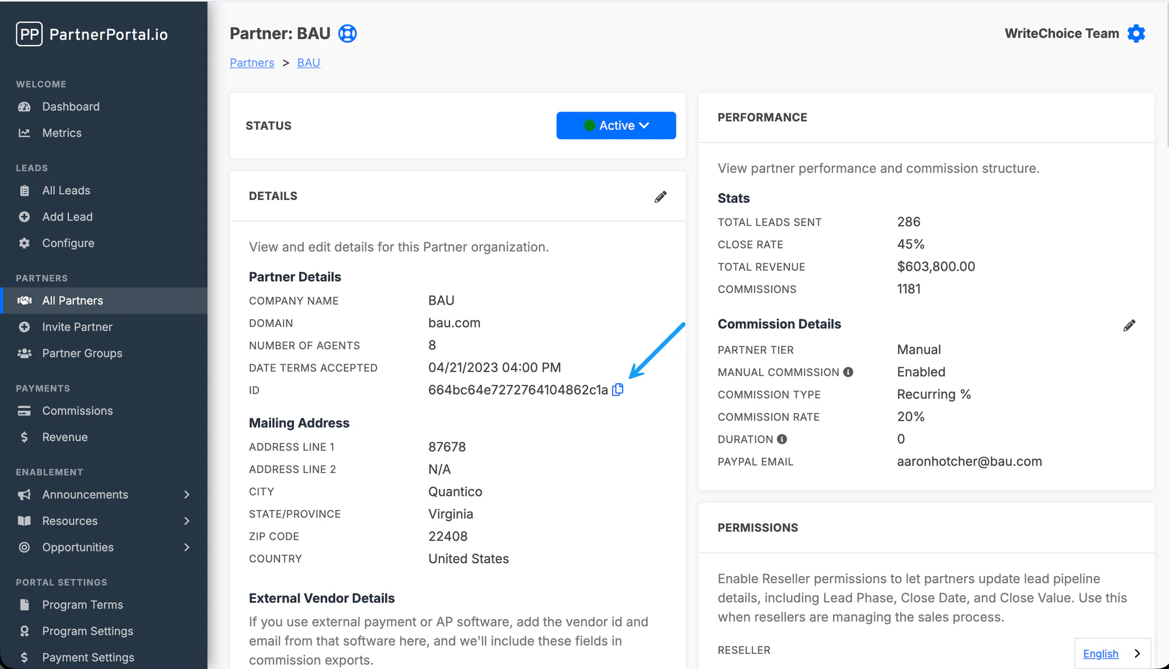
Task: Click the Commission Type value Recurring %
Action: (934, 394)
